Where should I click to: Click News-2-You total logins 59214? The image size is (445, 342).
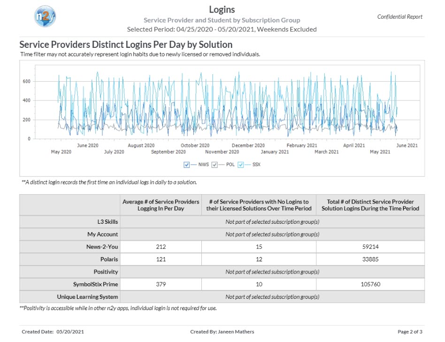pos(370,247)
